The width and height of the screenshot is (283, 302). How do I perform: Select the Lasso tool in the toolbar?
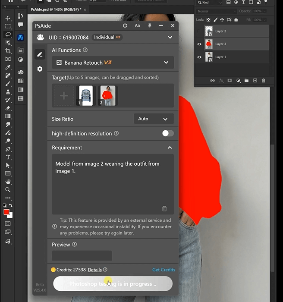(x=7, y=34)
